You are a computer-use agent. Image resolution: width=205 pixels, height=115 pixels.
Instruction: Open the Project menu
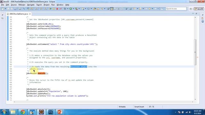pos(46,5)
